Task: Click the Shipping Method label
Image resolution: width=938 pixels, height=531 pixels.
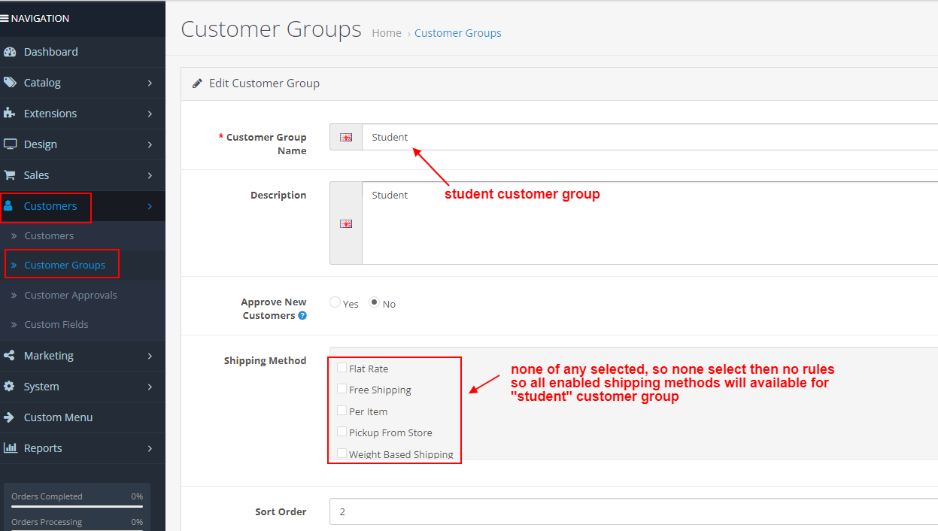Action: 265,360
